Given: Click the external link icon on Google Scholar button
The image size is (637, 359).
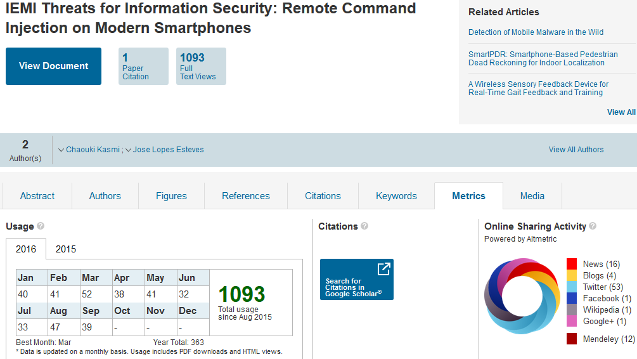Looking at the screenshot, I should click(383, 269).
